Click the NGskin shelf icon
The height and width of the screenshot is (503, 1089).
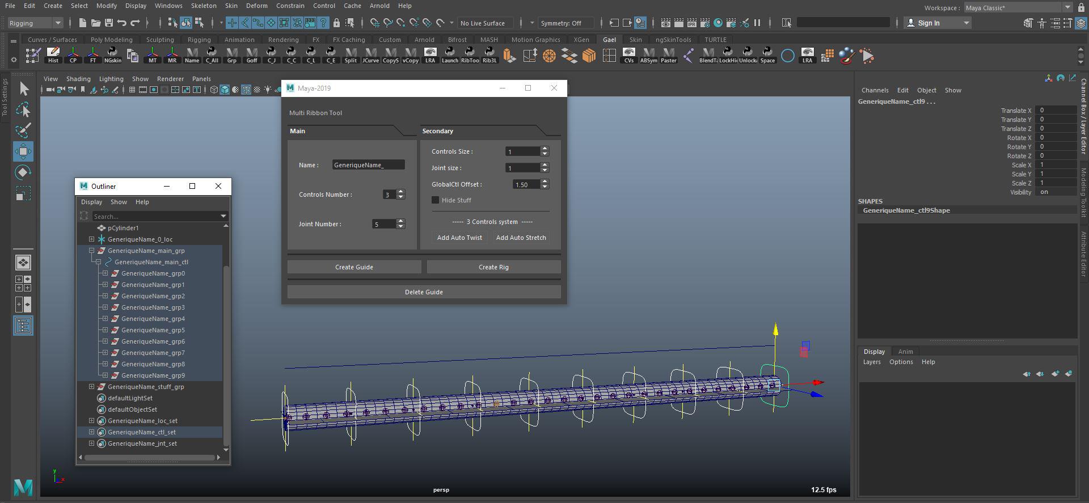[112, 56]
